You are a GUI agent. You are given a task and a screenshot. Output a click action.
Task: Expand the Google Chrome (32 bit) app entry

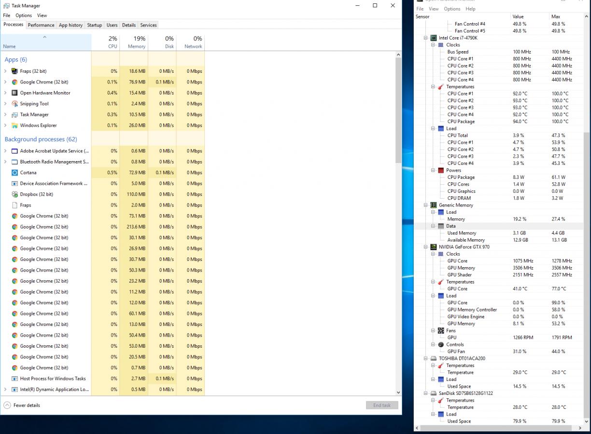point(6,82)
